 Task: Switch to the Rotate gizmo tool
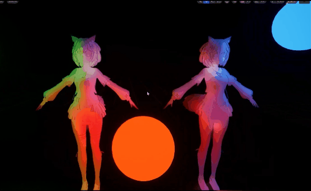click(x=213, y=2)
